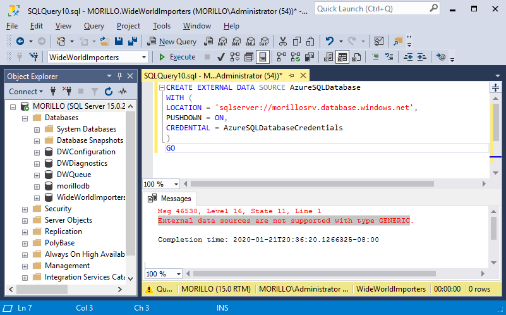Viewport: 506px width, 315px height.
Task: Expand the System Databases node
Action: pos(37,130)
